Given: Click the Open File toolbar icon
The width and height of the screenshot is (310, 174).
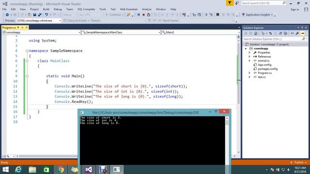Looking at the screenshot, I should tap(30, 15).
